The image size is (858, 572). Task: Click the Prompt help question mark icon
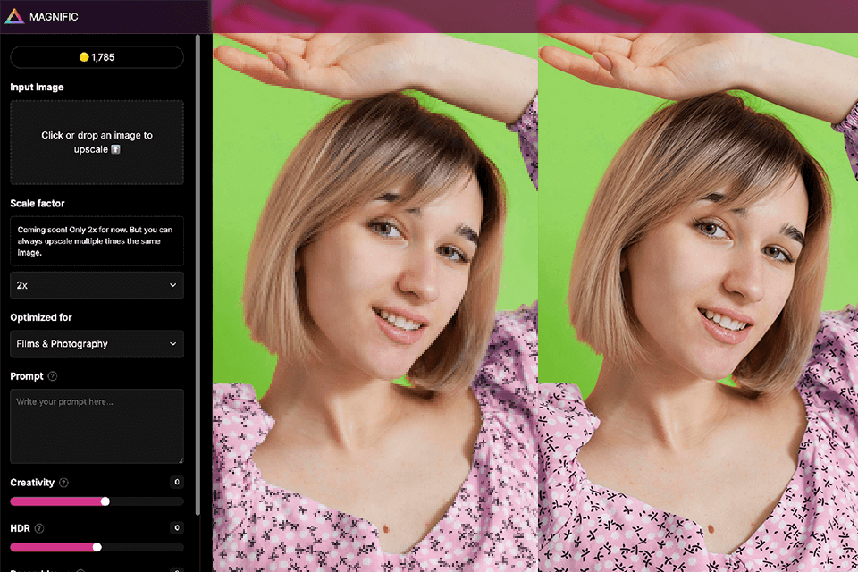(x=53, y=376)
